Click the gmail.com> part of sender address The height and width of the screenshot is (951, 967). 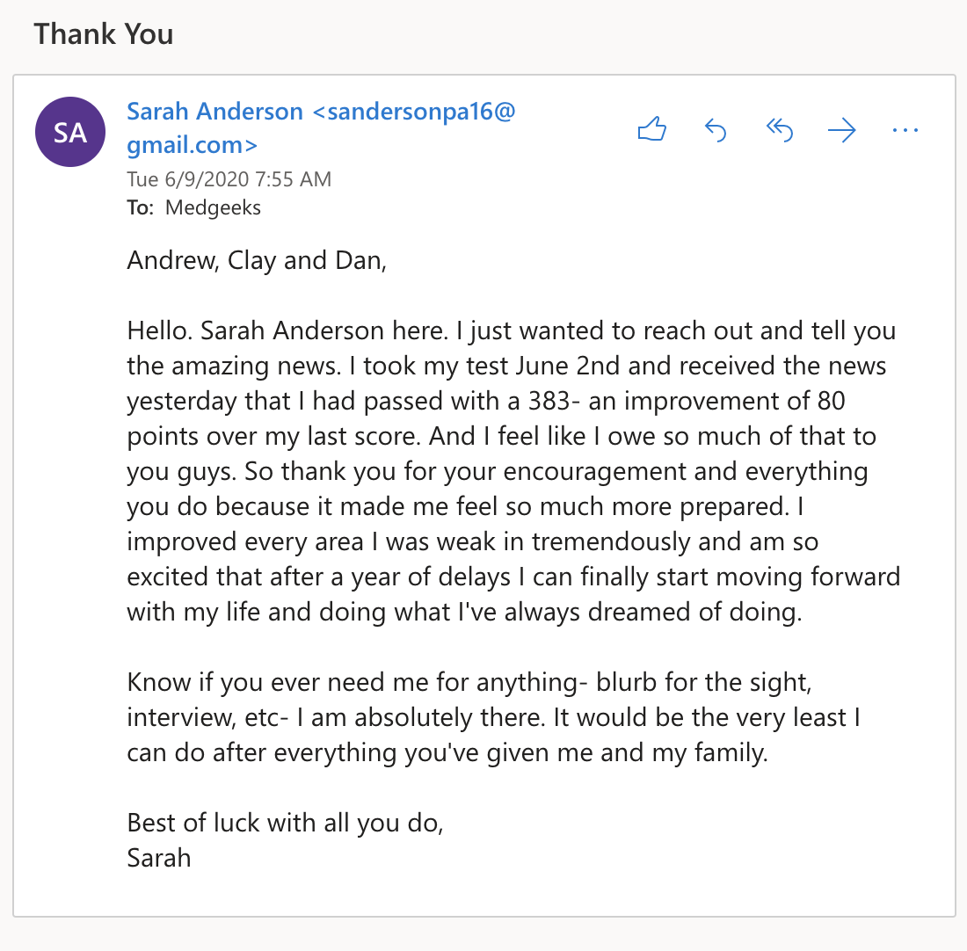point(192,146)
